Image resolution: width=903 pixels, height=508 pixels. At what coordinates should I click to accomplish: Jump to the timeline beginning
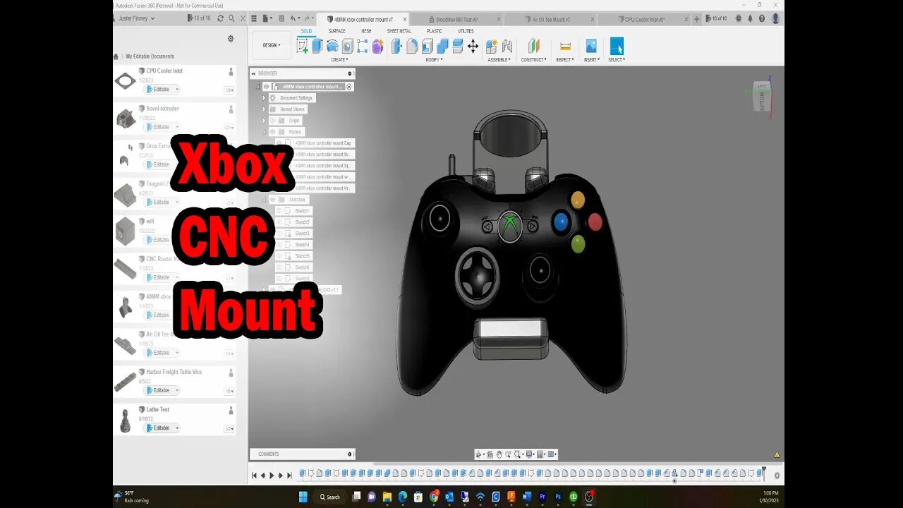point(255,476)
